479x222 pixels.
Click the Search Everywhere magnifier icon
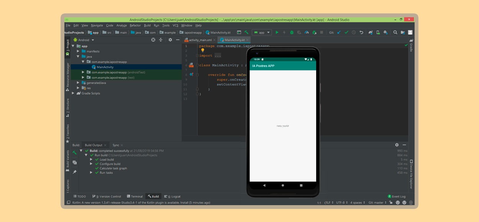tap(395, 33)
